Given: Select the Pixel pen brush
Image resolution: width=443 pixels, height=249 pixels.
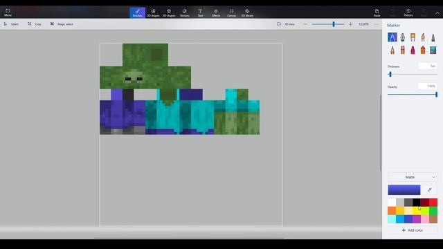Looking at the screenshot, I should 433,37.
